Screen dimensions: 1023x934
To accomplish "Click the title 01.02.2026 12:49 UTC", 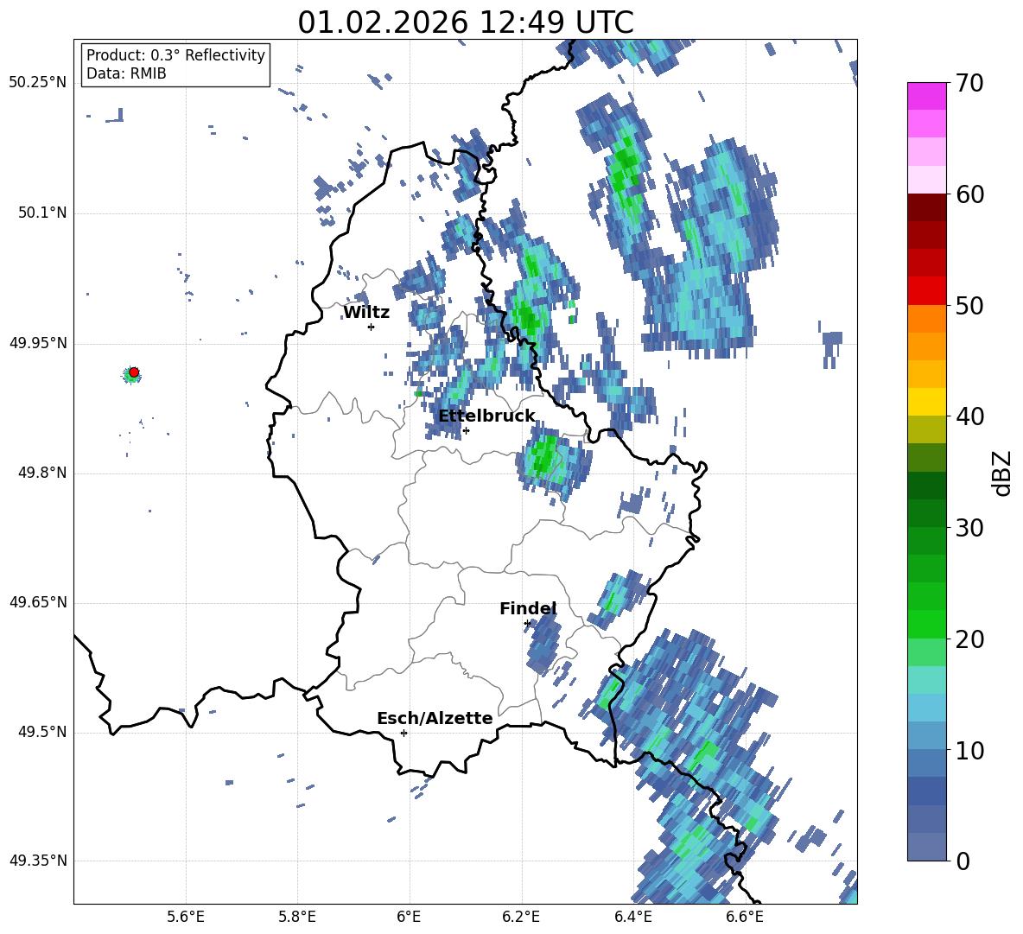I will pos(466,22).
